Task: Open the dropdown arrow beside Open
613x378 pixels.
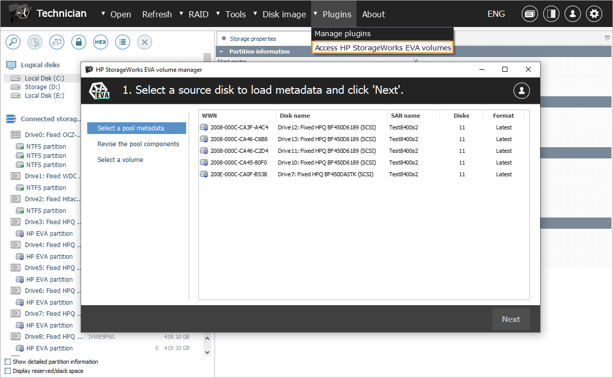Action: pyautogui.click(x=104, y=14)
